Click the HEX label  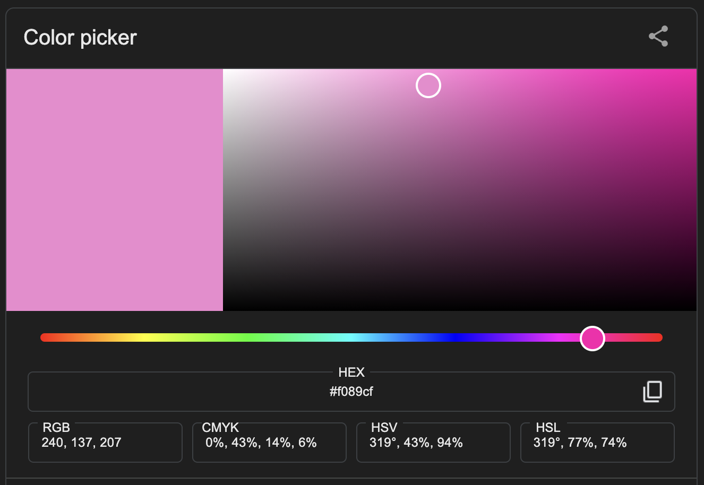(351, 373)
